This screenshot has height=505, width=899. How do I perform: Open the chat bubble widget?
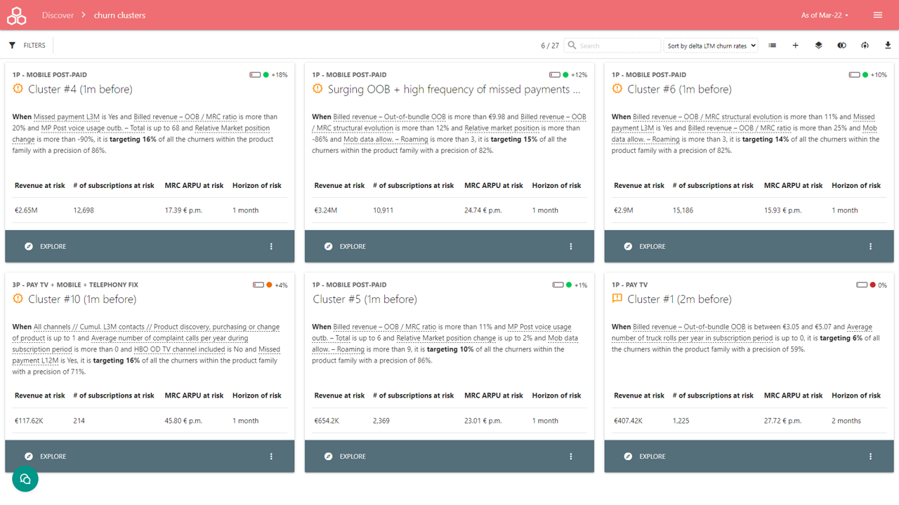25,479
